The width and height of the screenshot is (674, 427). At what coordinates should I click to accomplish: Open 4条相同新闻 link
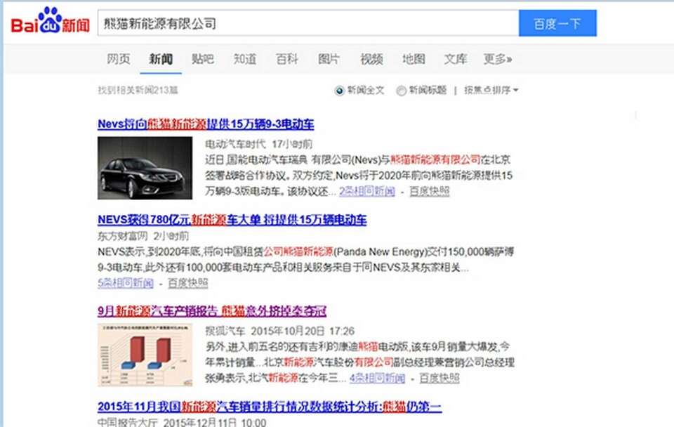click(x=377, y=379)
